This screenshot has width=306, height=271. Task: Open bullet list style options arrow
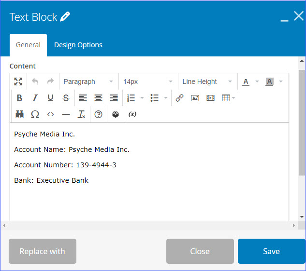166,98
